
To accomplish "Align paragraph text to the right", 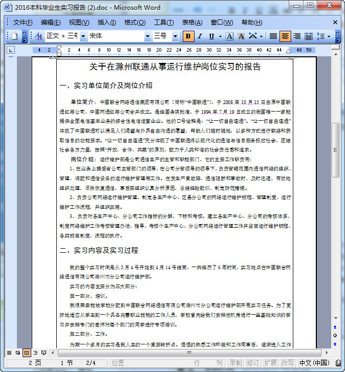I will point(297,36).
